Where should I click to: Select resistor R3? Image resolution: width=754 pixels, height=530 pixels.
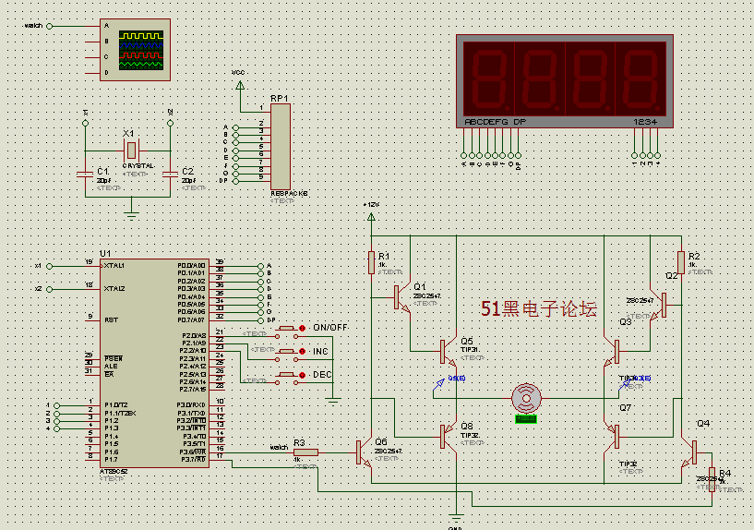[x=305, y=452]
